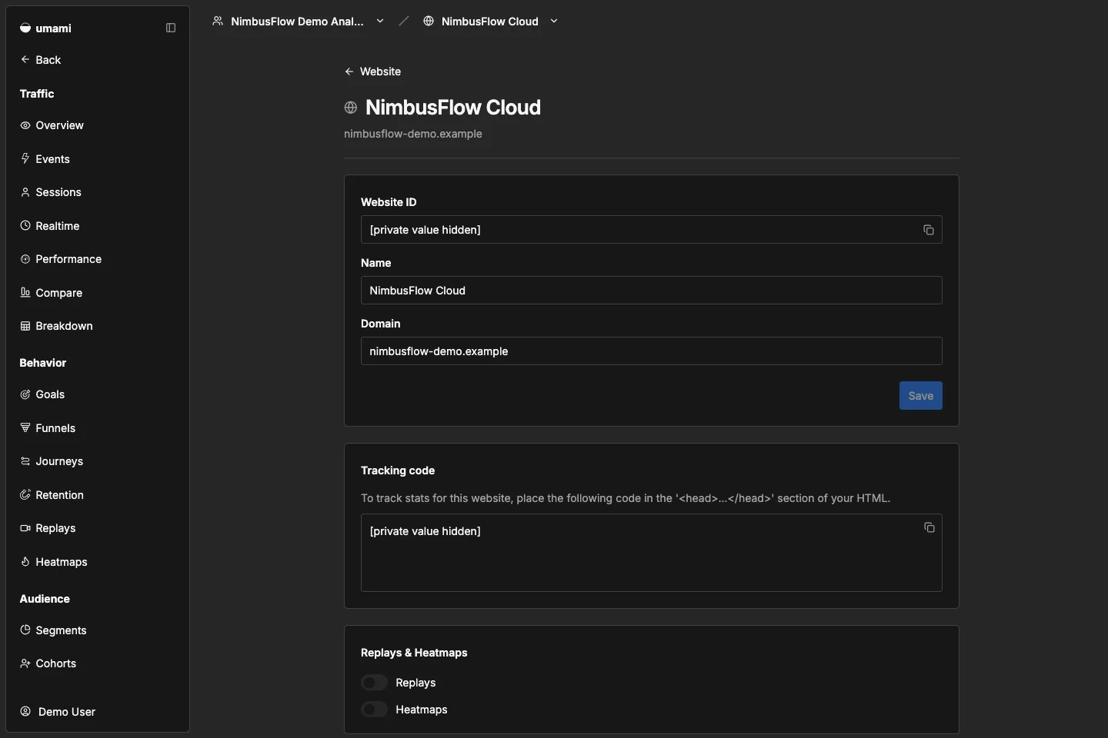The height and width of the screenshot is (738, 1108).
Task: Click the Replays camera icon
Action: pyautogui.click(x=25, y=528)
